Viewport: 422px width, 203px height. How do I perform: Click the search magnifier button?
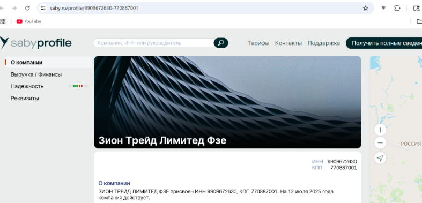point(221,43)
